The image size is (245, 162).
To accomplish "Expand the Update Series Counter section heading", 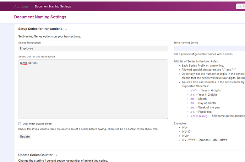I will [36, 155].
